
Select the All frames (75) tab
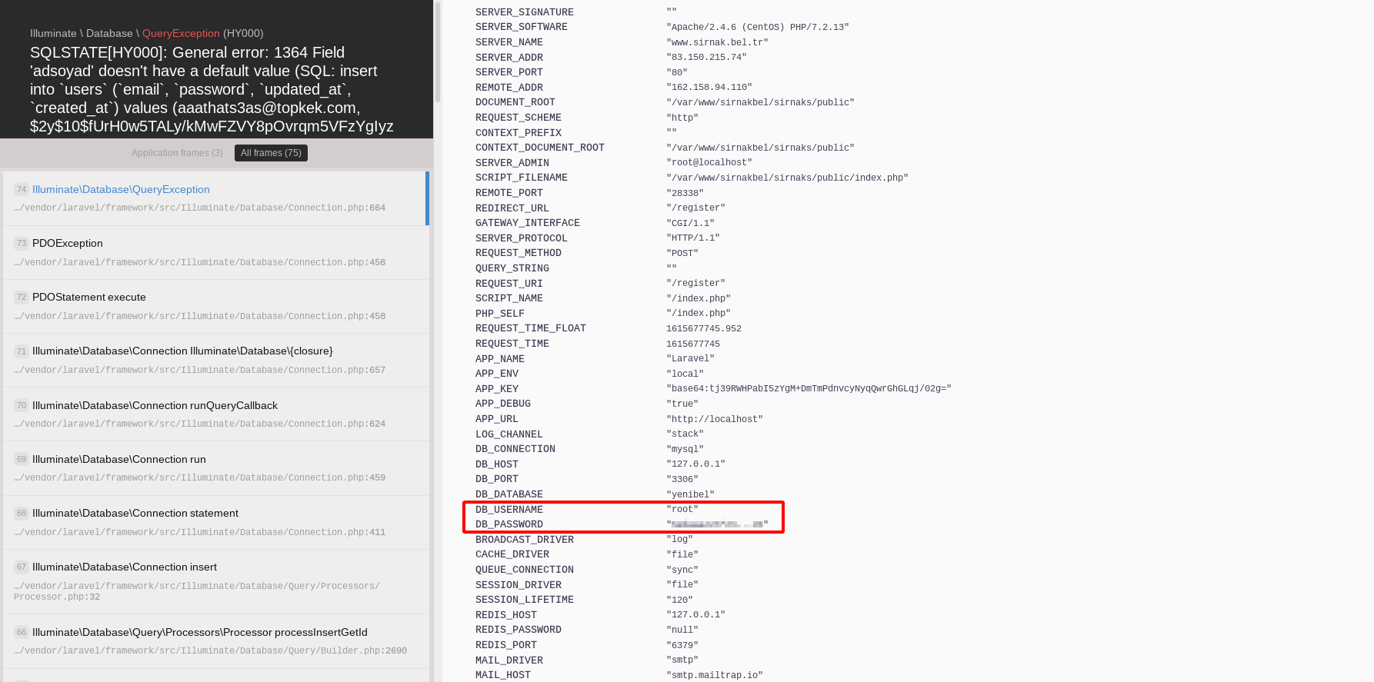click(x=271, y=153)
